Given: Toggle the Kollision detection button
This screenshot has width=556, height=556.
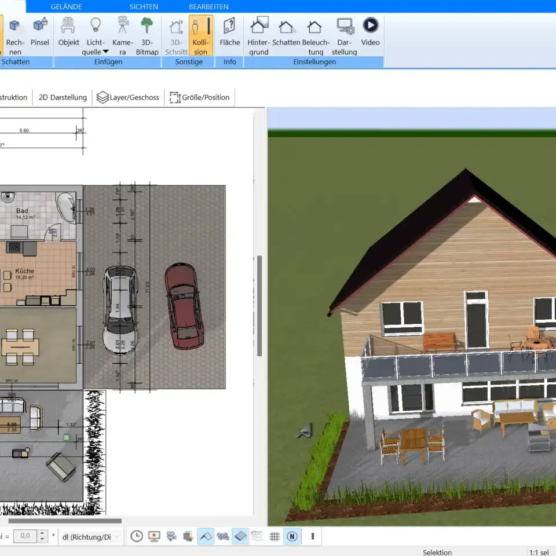Looking at the screenshot, I should (x=201, y=35).
